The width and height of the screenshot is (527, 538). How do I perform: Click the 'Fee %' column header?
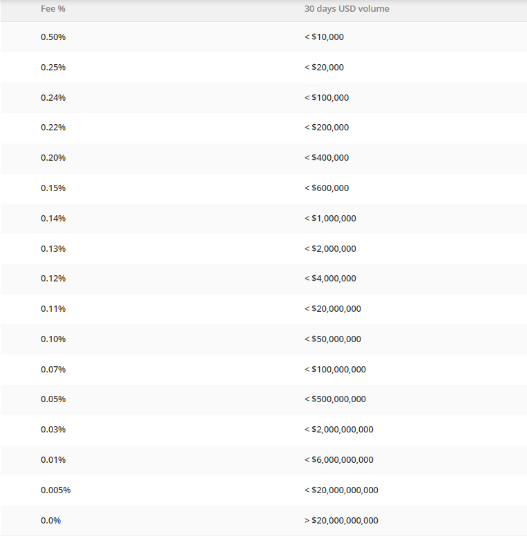click(53, 9)
